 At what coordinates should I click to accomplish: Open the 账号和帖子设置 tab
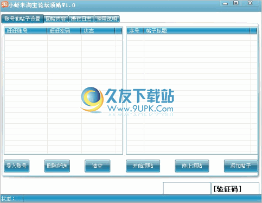point(23,19)
